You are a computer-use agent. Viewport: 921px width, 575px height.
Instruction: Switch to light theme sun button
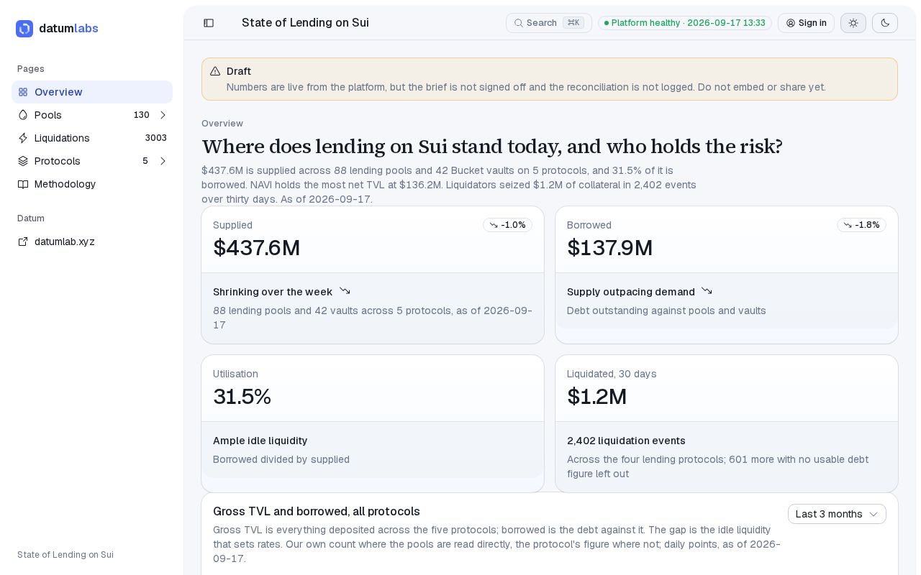click(x=853, y=23)
